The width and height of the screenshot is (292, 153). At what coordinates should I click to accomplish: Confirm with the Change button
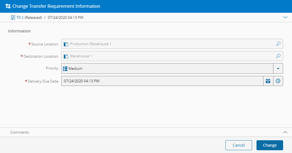[270, 145]
